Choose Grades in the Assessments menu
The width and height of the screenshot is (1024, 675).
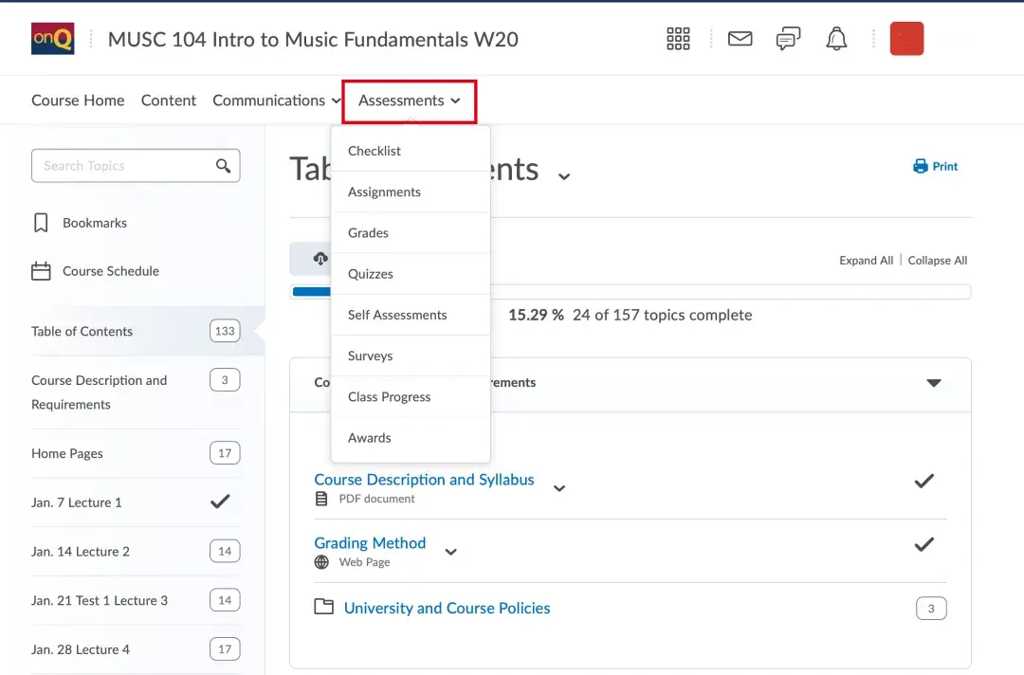pos(368,233)
